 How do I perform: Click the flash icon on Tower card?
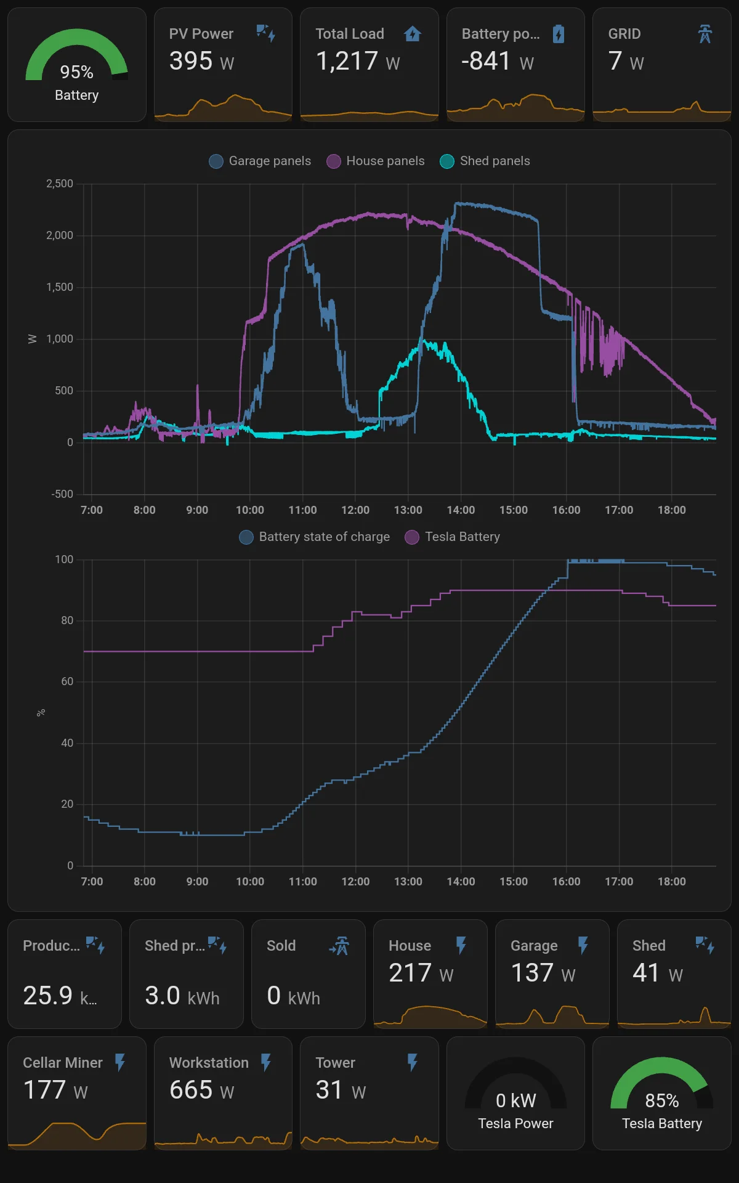point(413,1062)
